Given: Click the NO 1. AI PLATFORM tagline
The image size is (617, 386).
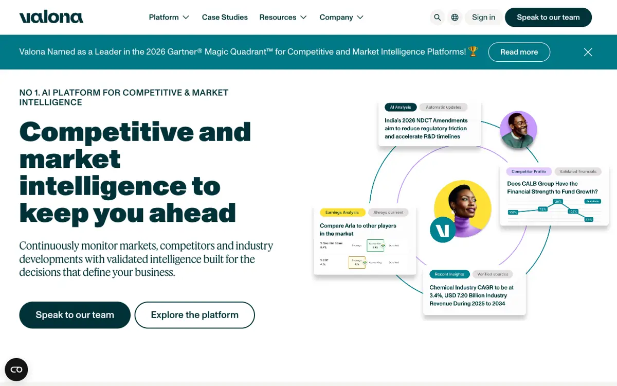Looking at the screenshot, I should point(124,97).
